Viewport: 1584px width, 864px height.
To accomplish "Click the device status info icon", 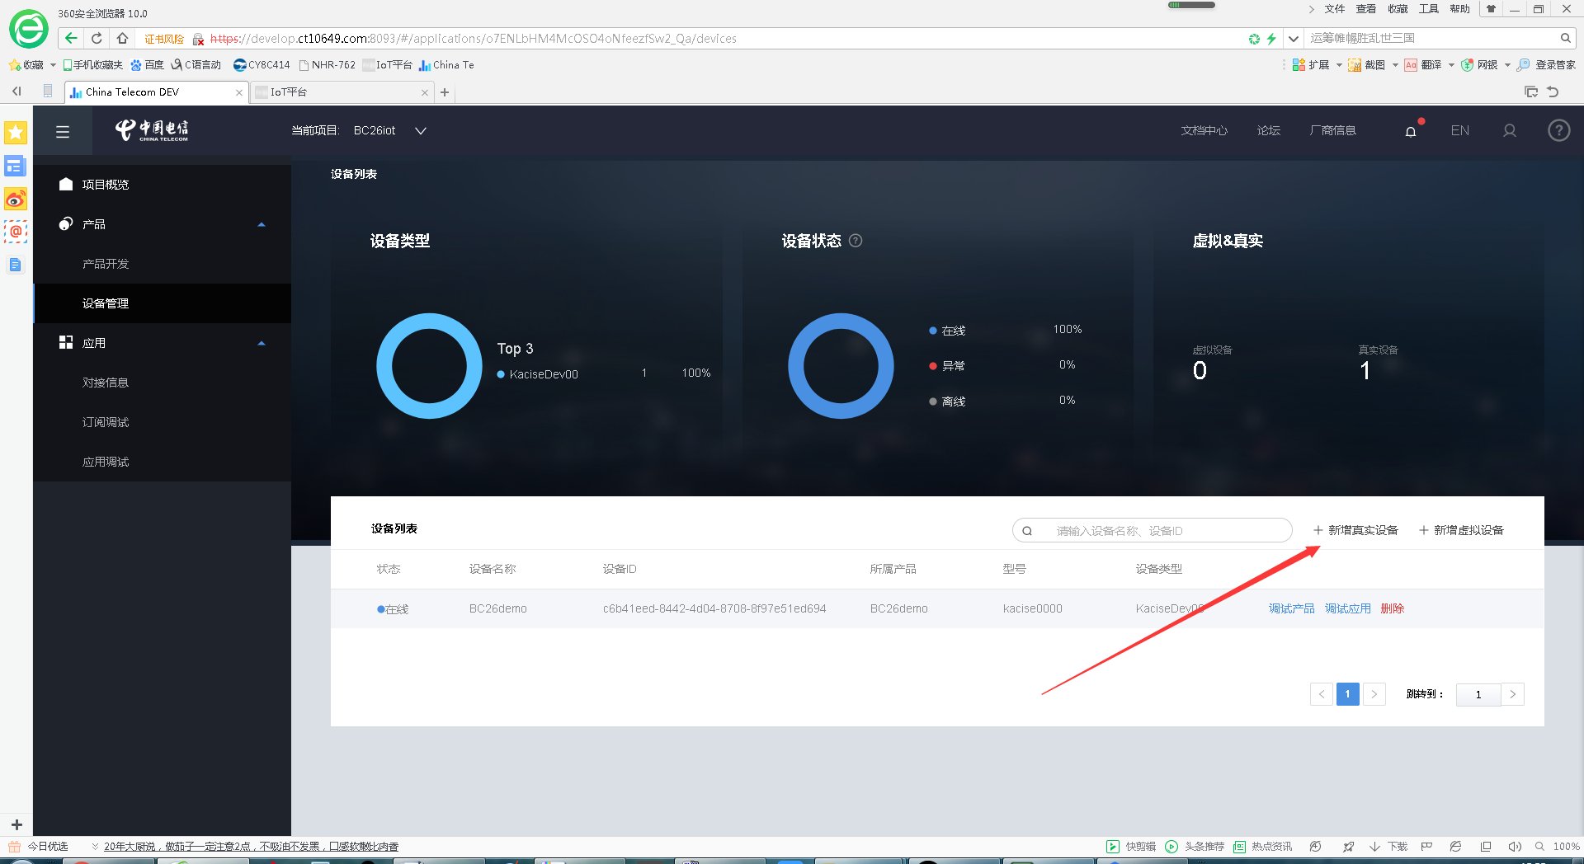I will (856, 241).
